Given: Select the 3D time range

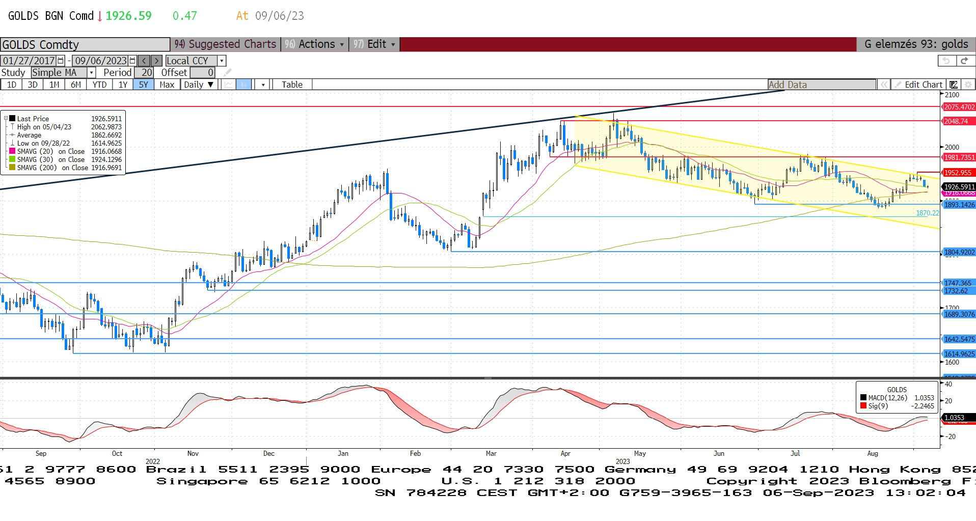Looking at the screenshot, I should [33, 85].
